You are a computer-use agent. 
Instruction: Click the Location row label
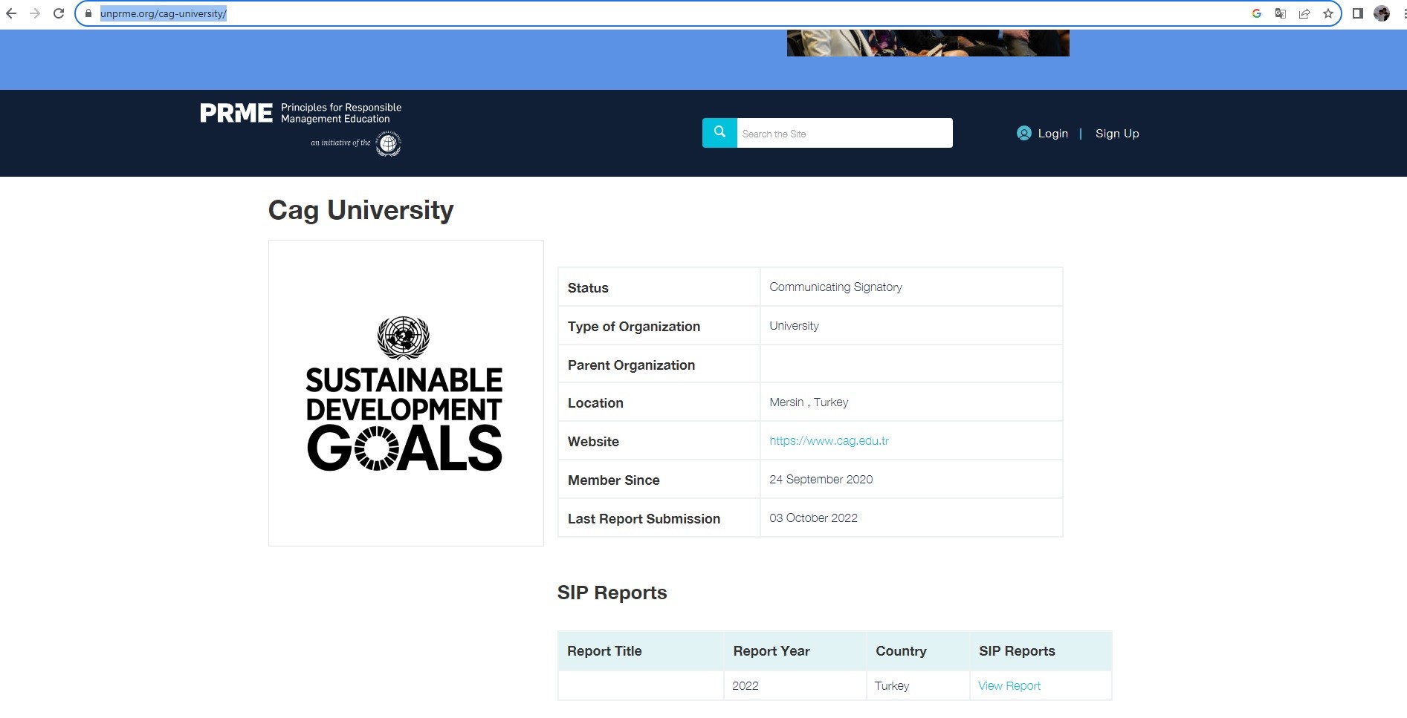(595, 403)
